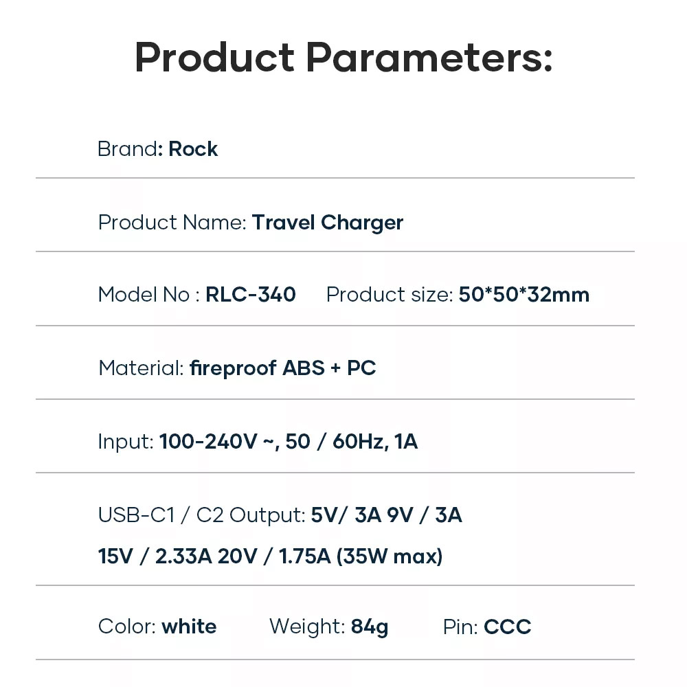
Task: Click the 35W max output line
Action: [x=271, y=556]
